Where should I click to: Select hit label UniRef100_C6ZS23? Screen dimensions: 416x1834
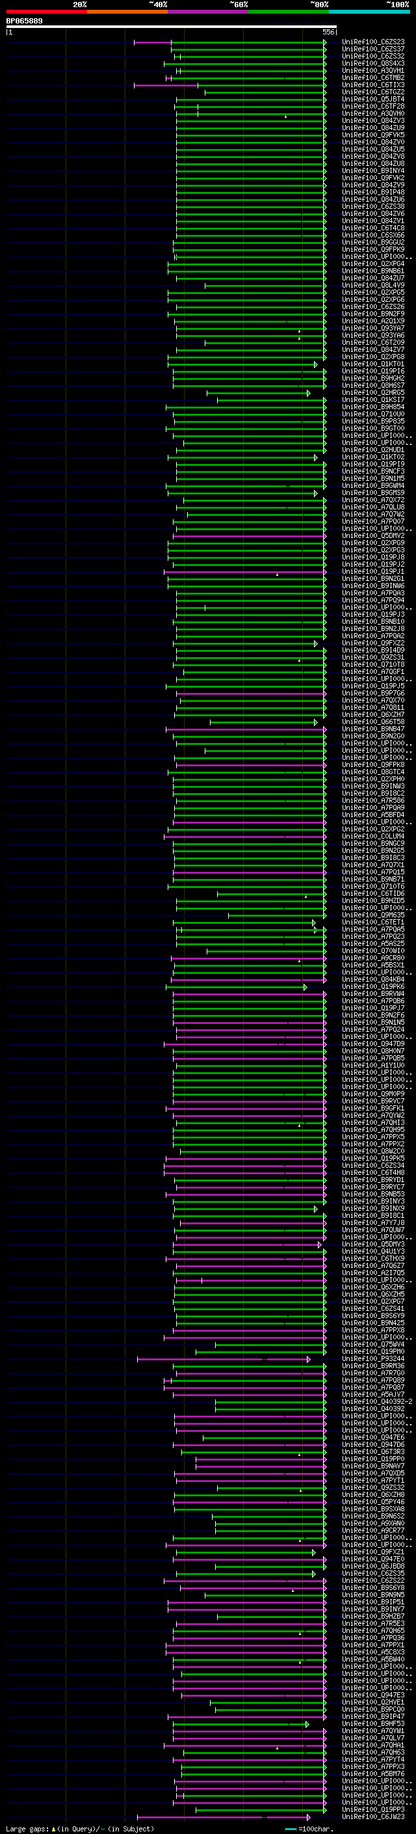pos(373,43)
